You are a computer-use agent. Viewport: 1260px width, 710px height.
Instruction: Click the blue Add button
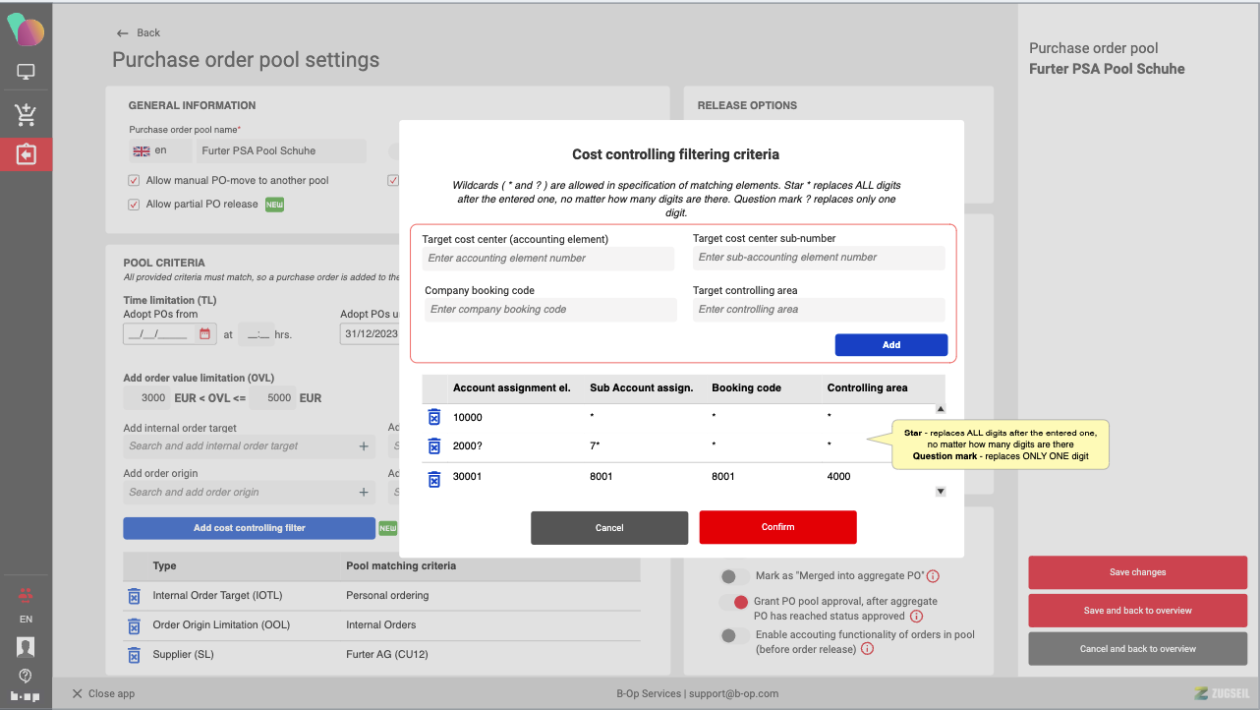point(890,345)
